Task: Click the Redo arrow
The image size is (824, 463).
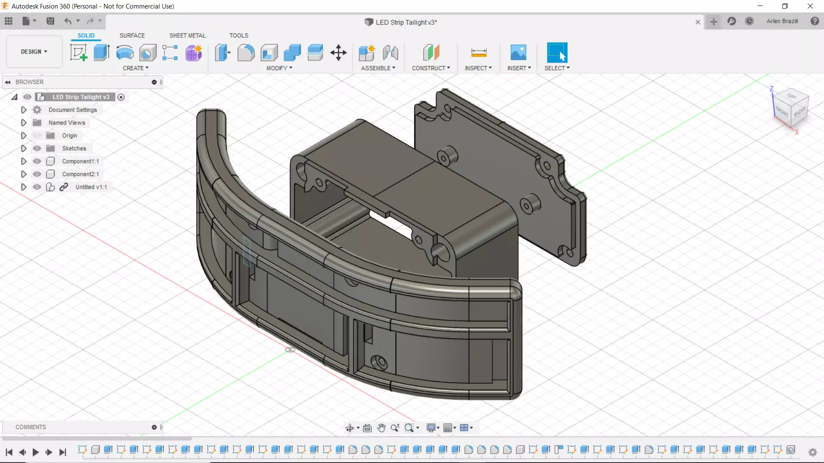Action: click(90, 21)
